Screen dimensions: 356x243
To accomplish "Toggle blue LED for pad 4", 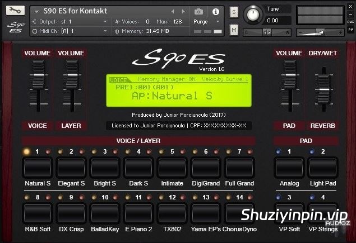I will [x=312, y=198].
